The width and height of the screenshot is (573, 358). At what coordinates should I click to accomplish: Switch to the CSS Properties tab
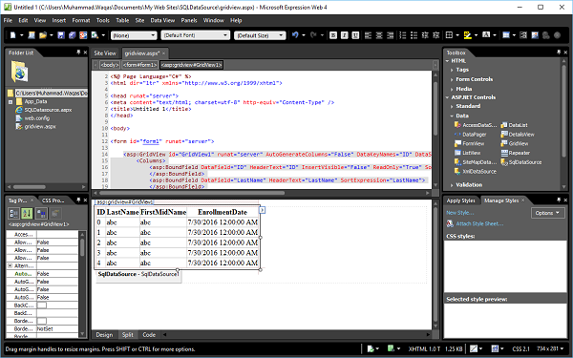[x=53, y=200]
